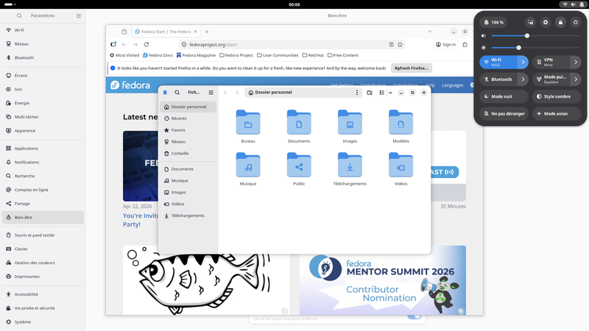Viewport: 589px width, 331px height.
Task: Adjust the brightness slider
Action: (535, 48)
